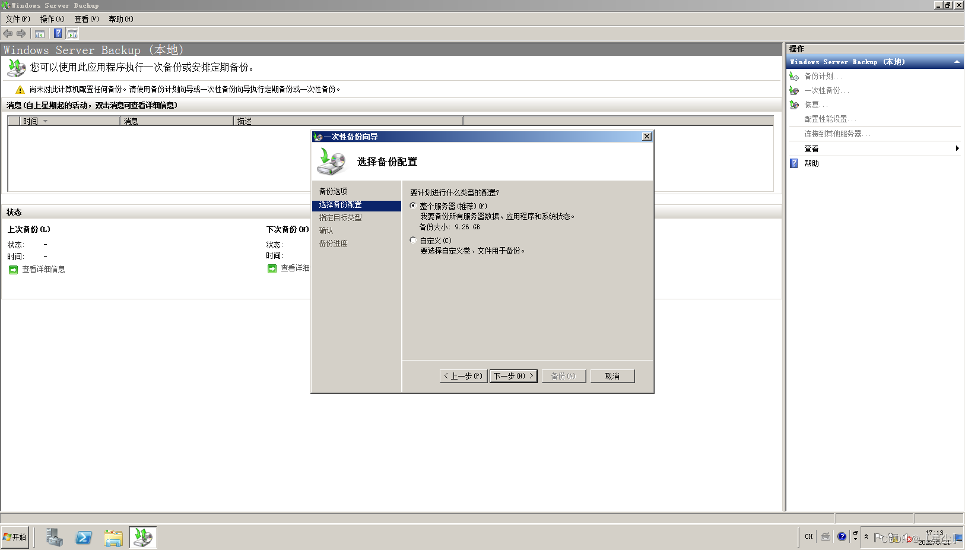
Task: Click the 描述 column header
Action: point(348,121)
